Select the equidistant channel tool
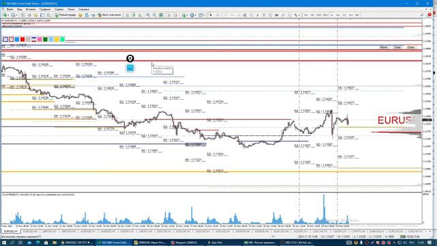This screenshot has height=246, width=437. pyautogui.click(x=244, y=15)
